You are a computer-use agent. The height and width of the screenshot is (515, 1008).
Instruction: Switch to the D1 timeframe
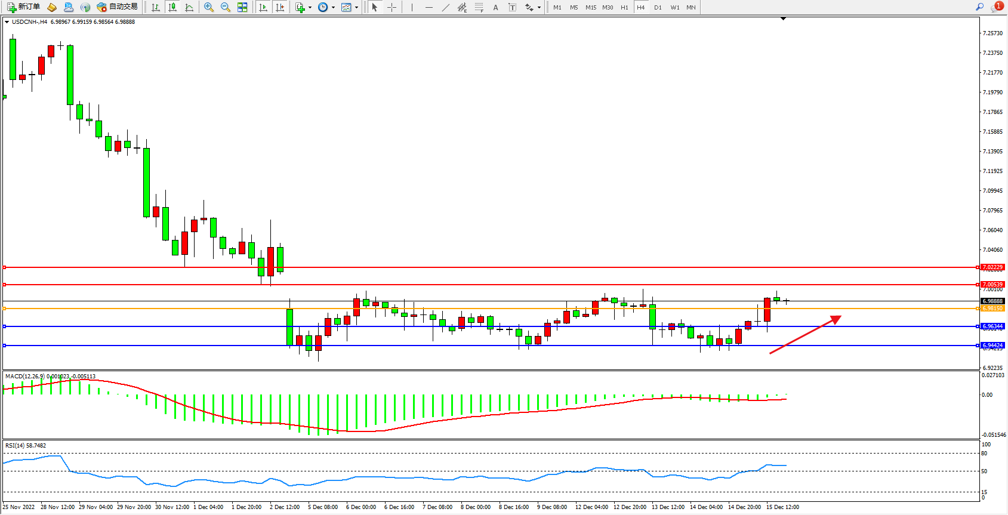(658, 7)
